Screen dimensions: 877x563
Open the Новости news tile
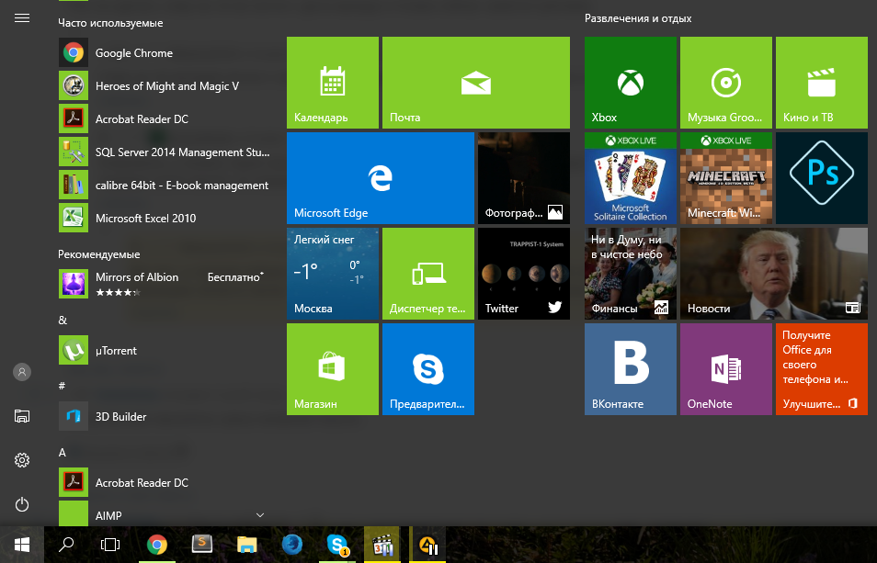coord(773,274)
